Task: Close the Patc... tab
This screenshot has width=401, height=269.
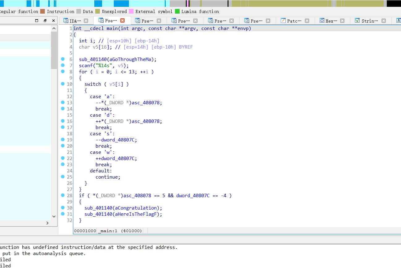Action: coord(307,21)
